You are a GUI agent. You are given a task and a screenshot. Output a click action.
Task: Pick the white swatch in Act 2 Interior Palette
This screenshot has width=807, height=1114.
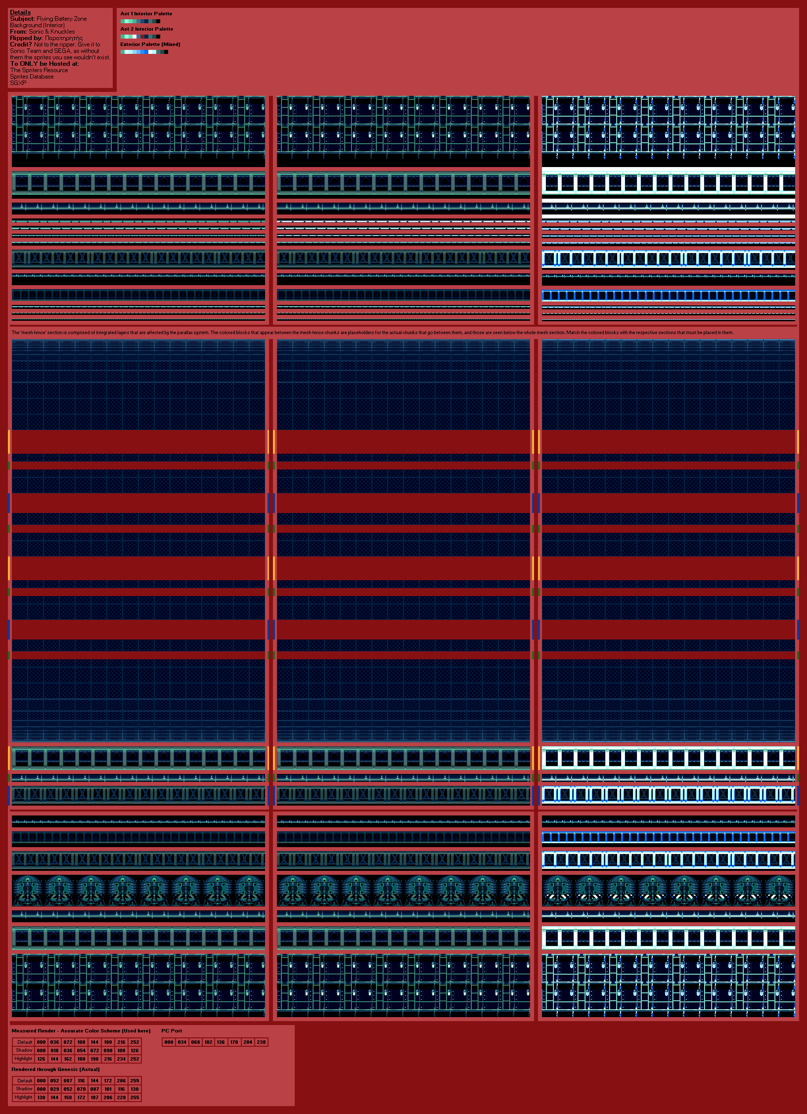pyautogui.click(x=134, y=37)
